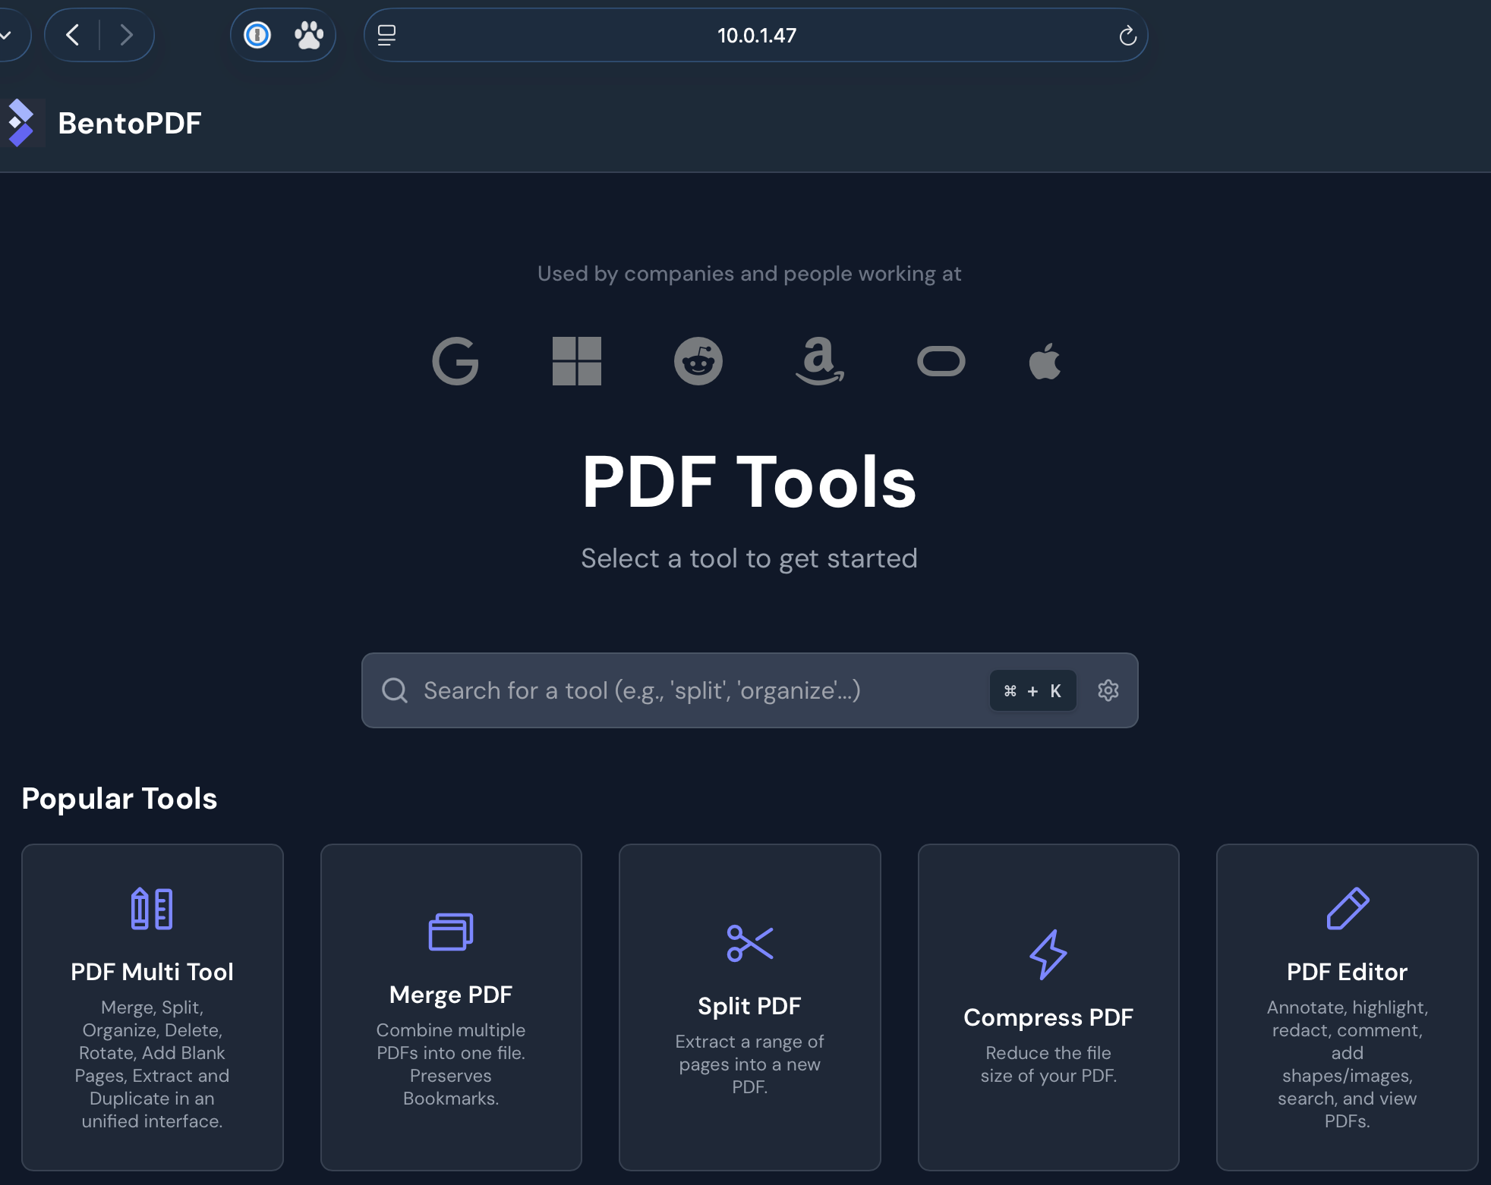Click the 10.0.1.47 address bar
The width and height of the screenshot is (1491, 1185).
756,35
